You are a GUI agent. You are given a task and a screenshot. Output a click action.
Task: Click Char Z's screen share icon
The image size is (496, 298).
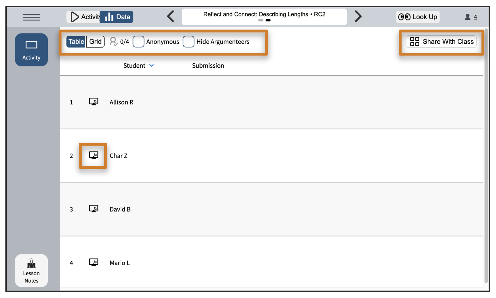94,155
